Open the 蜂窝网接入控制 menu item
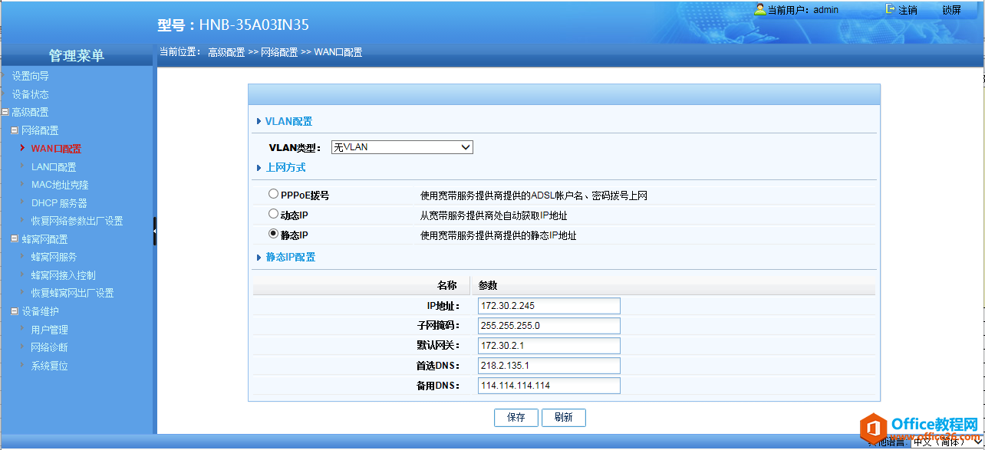 point(63,275)
